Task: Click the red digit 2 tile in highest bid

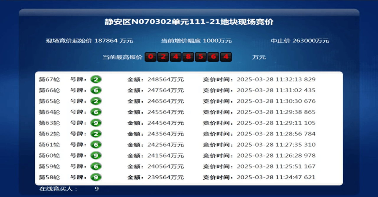Action: click(x=163, y=57)
